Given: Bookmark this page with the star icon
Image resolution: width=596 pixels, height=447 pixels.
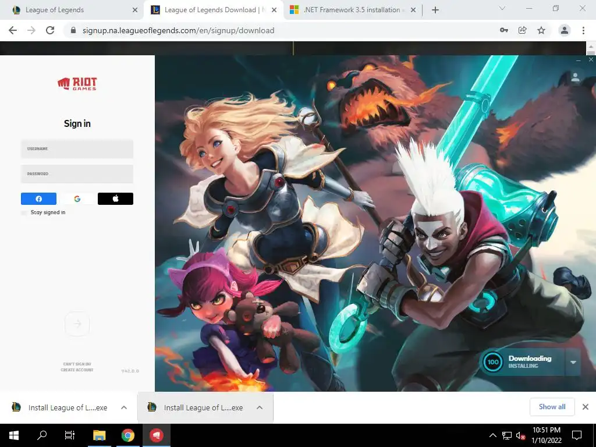Looking at the screenshot, I should (x=541, y=30).
